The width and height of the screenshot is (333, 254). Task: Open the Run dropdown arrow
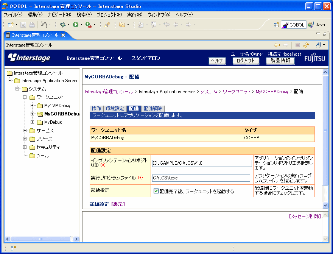81,25
